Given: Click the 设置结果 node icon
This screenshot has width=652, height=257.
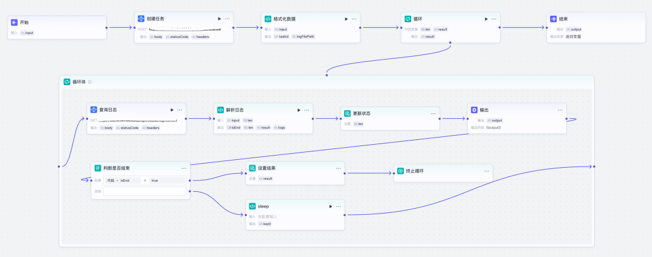Looking at the screenshot, I should [x=252, y=168].
